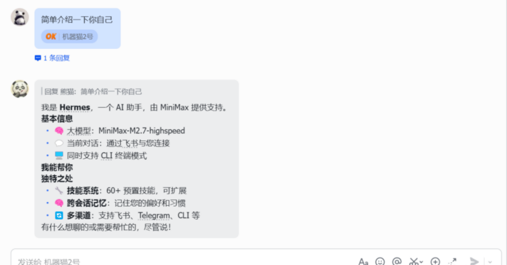Screen dimensions: 507x265
Task: Send the message with paper plane icon
Action: click(474, 261)
